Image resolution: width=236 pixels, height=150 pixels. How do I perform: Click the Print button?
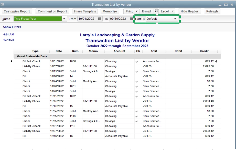point(129,11)
